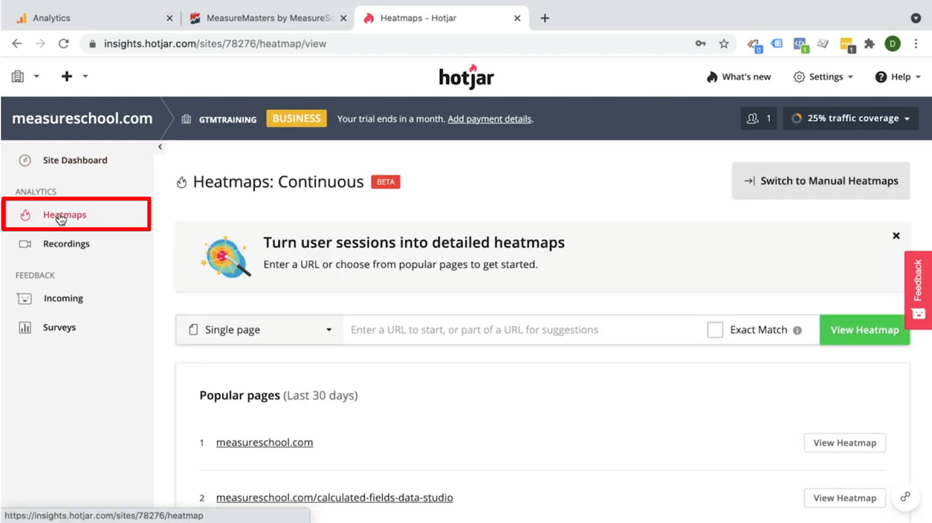
Task: Tick the Exact Match checkbox
Action: (x=715, y=330)
